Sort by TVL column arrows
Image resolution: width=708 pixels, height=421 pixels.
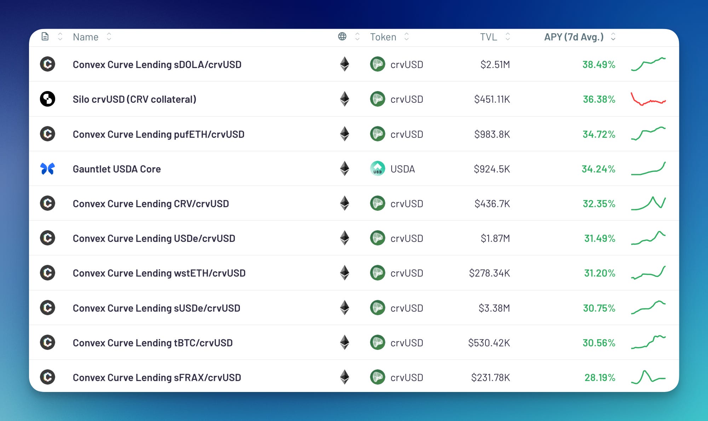[x=508, y=37]
